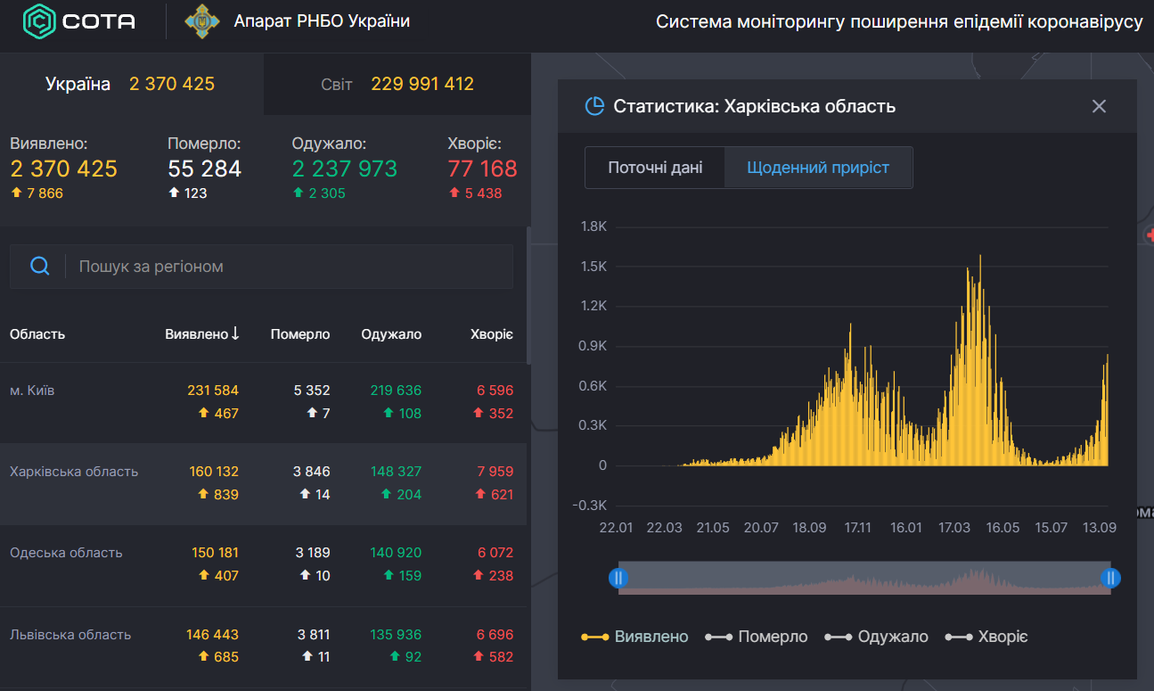Click the COTA logo icon

[38, 21]
